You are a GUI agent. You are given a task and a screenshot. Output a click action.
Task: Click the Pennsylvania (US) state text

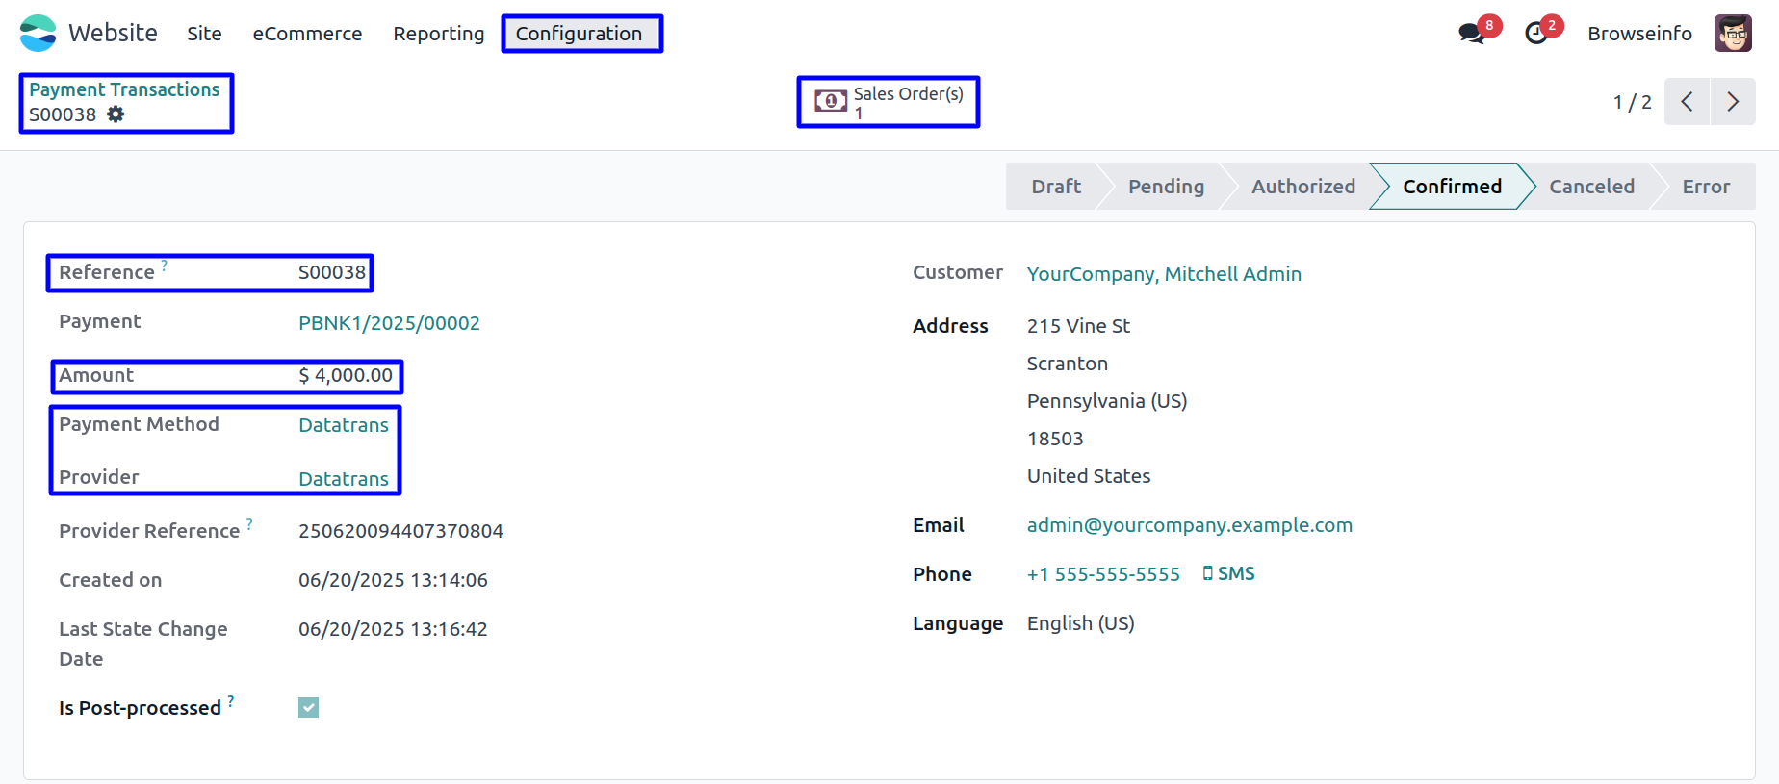tap(1107, 401)
